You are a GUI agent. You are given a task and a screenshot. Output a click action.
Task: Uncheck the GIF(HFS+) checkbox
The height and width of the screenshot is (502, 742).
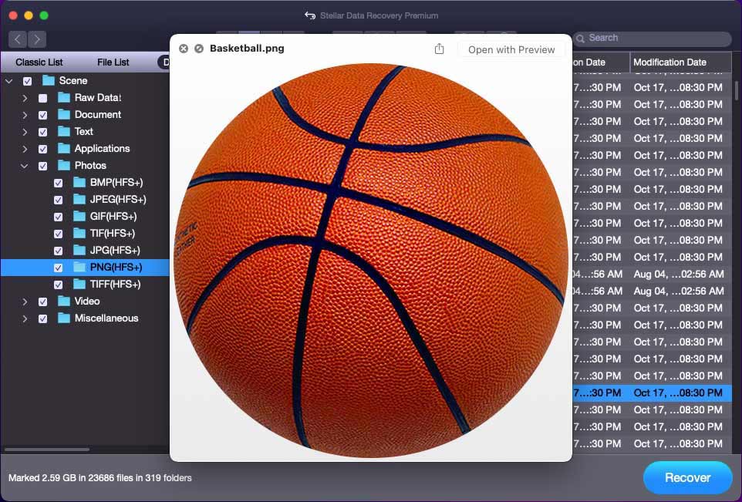pos(58,217)
